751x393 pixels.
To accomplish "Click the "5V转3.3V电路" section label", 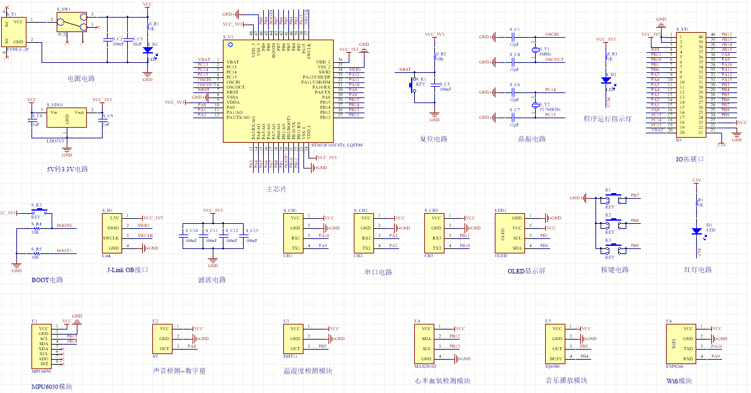I will (x=67, y=169).
